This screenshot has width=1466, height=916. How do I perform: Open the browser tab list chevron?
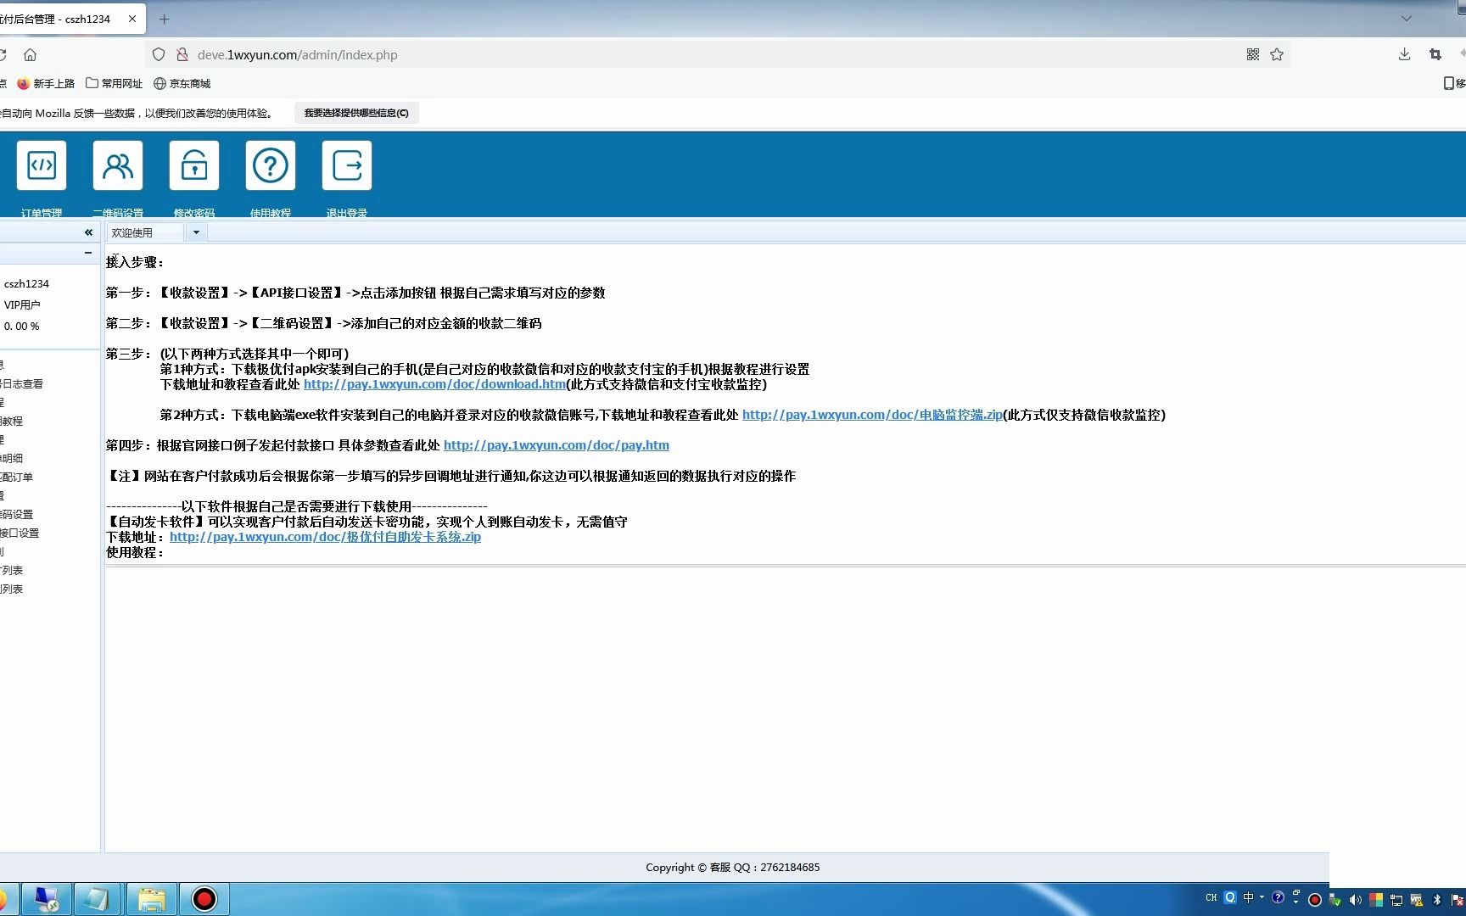click(x=1406, y=19)
